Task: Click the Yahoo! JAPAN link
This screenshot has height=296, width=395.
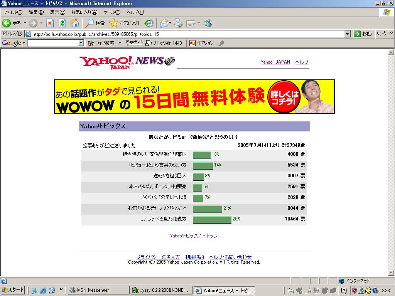Action: [x=275, y=62]
